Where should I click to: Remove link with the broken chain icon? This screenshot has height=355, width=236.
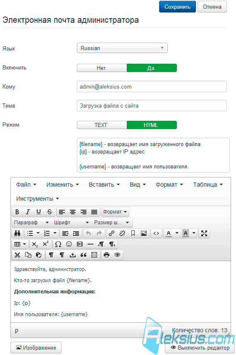[x=122, y=233]
